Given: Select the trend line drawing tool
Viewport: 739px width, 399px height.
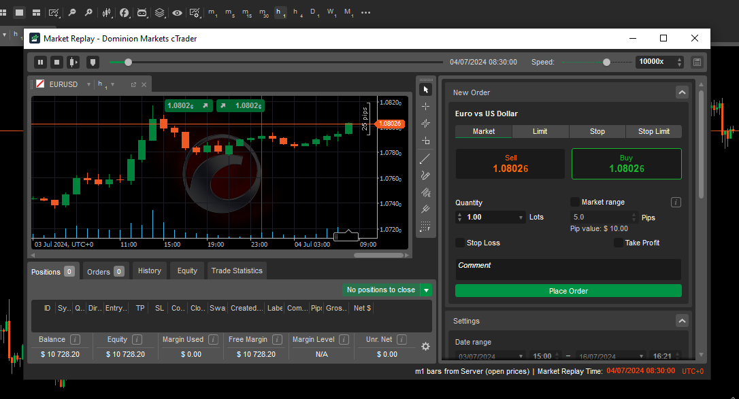Looking at the screenshot, I should click(x=425, y=158).
